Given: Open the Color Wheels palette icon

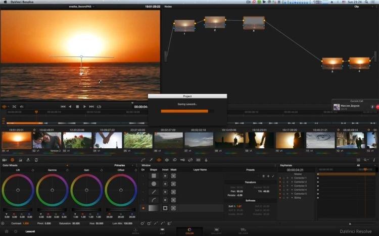Looking at the screenshot, I should (x=12, y=160).
